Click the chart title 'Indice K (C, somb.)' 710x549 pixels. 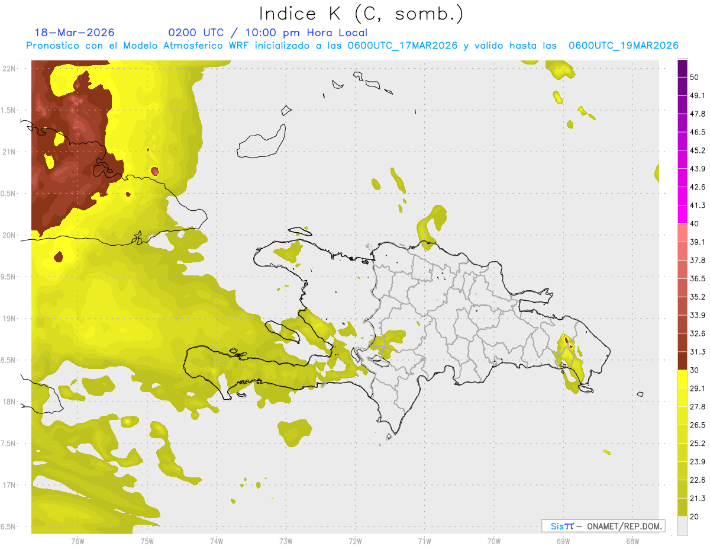(362, 14)
